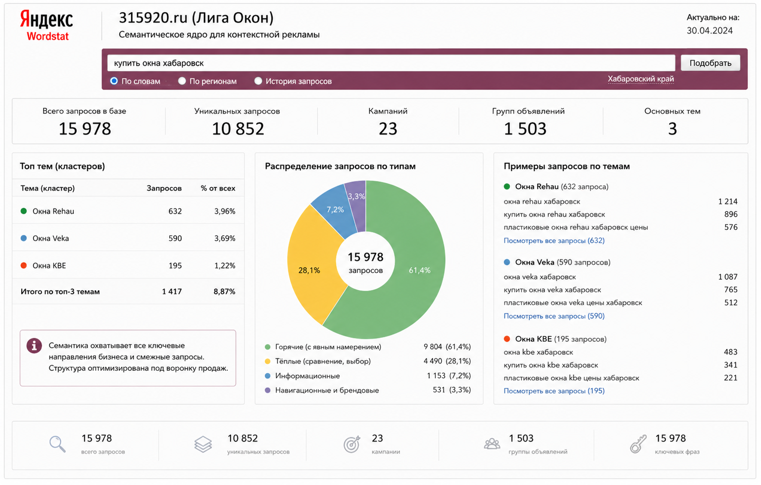This screenshot has width=761, height=485.
Task: Click green bullet in Окна Rehau examples heading
Action: [x=507, y=186]
